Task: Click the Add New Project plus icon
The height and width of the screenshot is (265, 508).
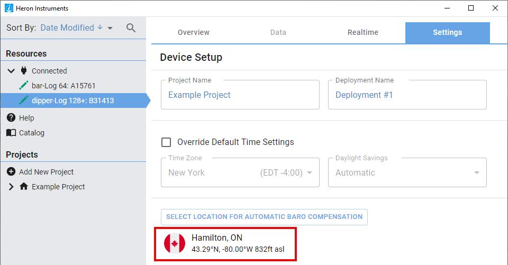Action: [11, 171]
